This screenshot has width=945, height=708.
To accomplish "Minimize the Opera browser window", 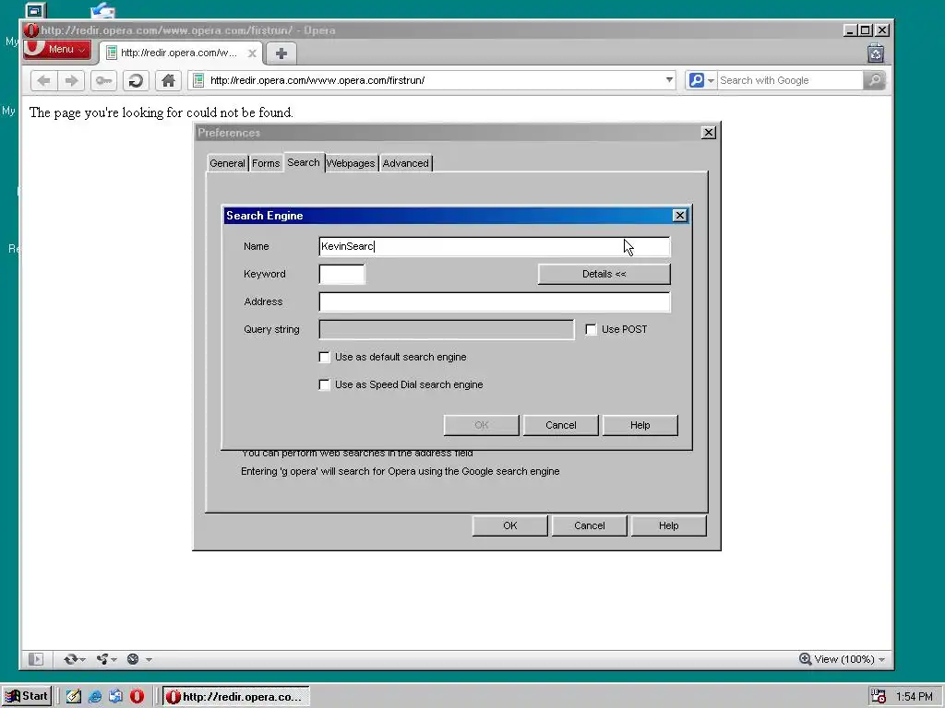I will click(850, 30).
